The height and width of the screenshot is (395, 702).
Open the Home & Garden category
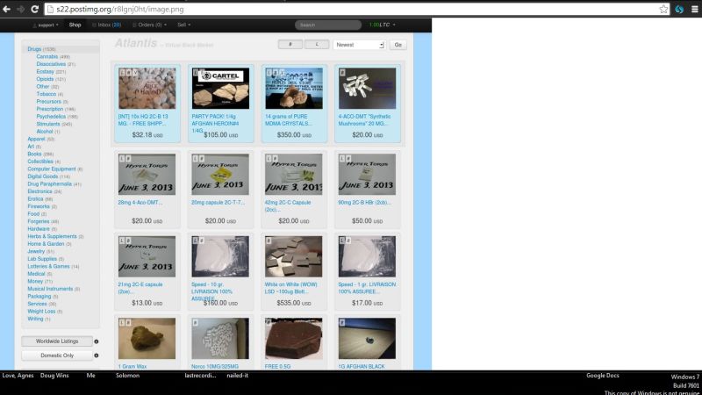46,244
